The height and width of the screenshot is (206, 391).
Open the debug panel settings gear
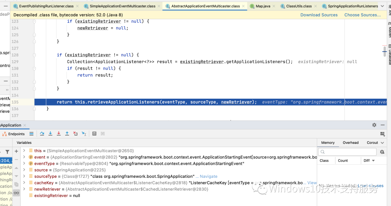point(374,125)
